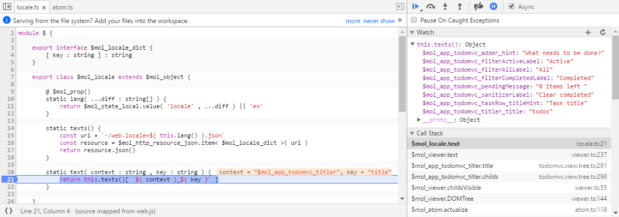Expand the __proto__ object entry
619x217 pixels.
pos(419,120)
